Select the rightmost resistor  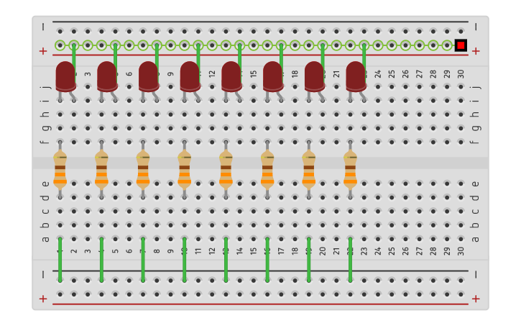pos(350,169)
